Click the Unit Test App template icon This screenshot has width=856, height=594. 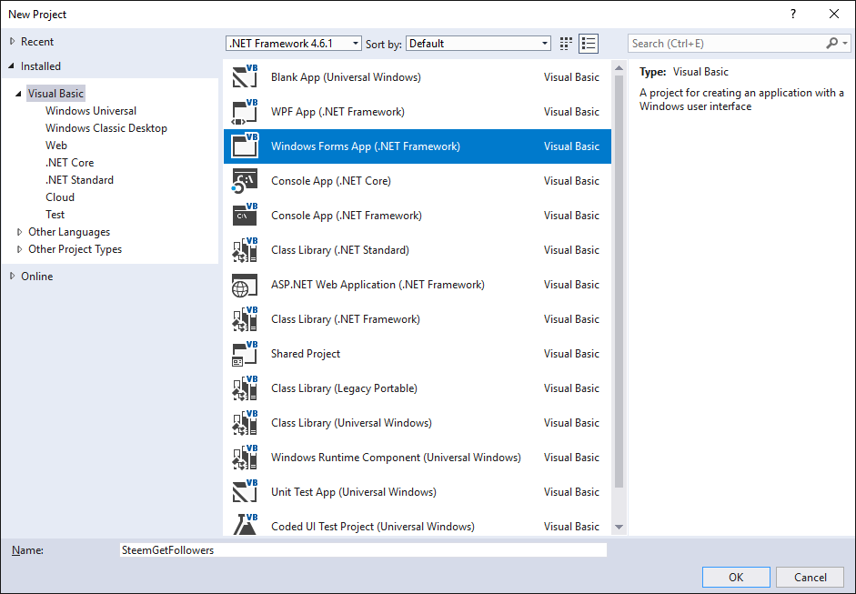[x=245, y=492]
